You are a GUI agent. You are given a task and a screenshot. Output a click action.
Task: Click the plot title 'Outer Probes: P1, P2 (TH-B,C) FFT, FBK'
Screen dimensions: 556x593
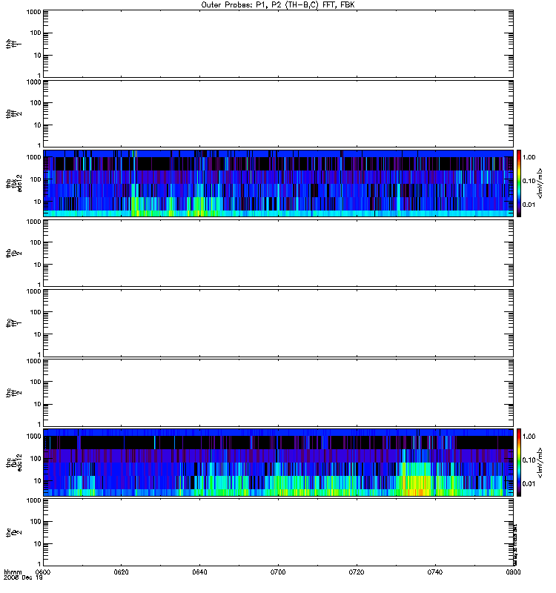click(278, 5)
